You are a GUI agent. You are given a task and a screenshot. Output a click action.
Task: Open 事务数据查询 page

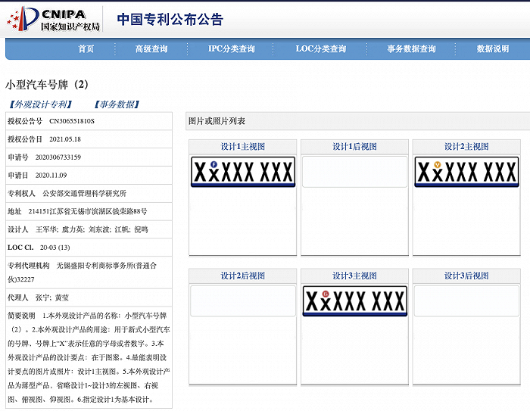point(411,48)
